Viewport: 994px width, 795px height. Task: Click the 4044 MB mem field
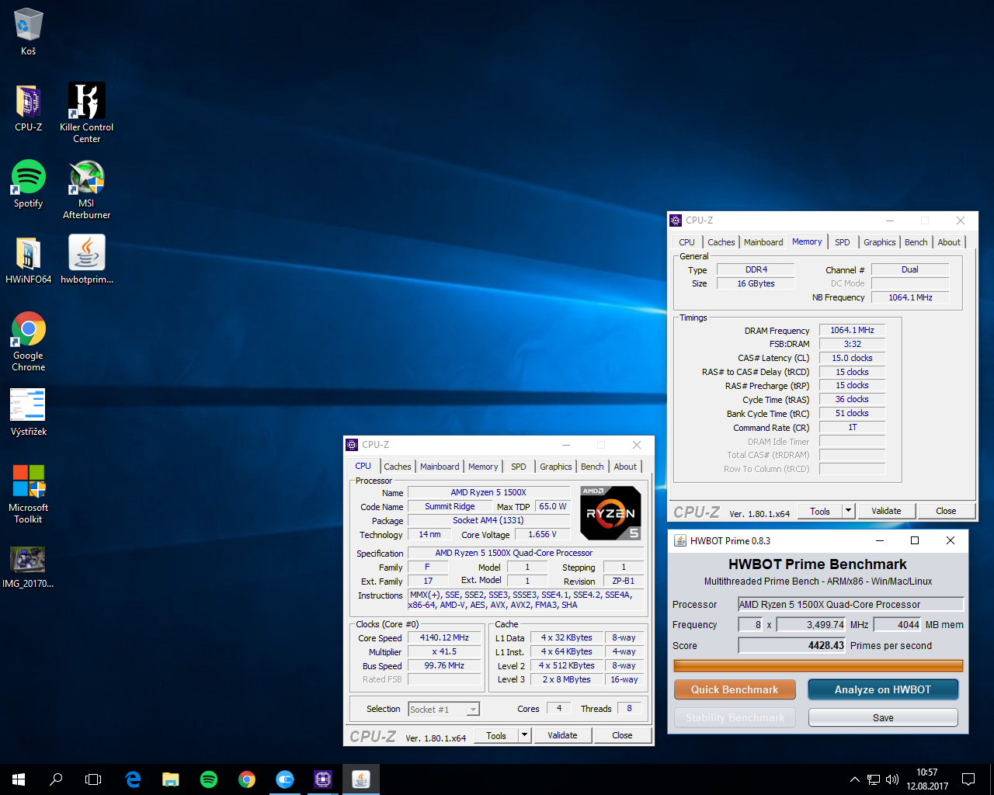pos(898,624)
